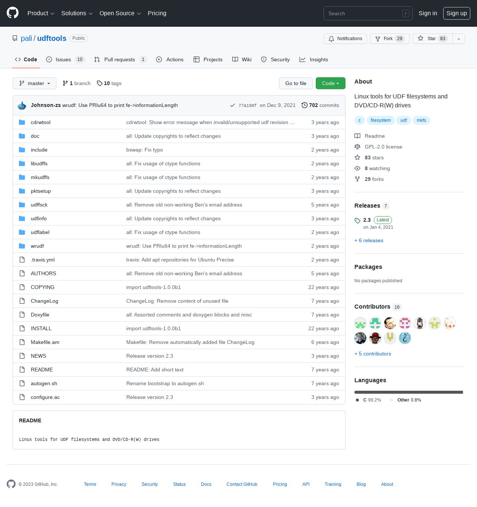Screen dimensions: 477x507
Task: Open the INSTALL file
Action: pyautogui.click(x=41, y=328)
